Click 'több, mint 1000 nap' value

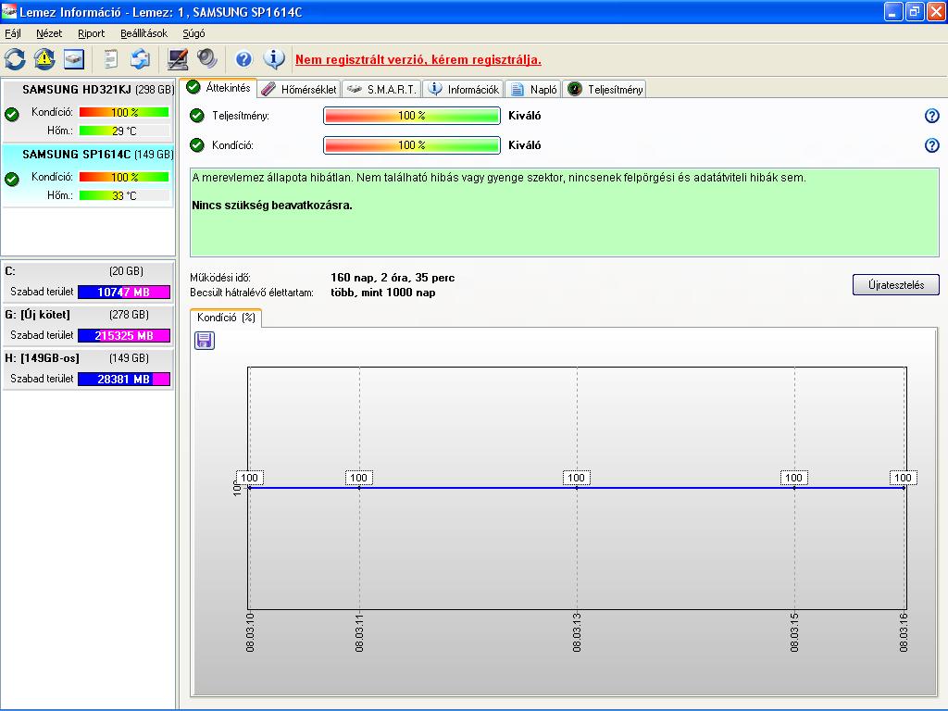(382, 293)
